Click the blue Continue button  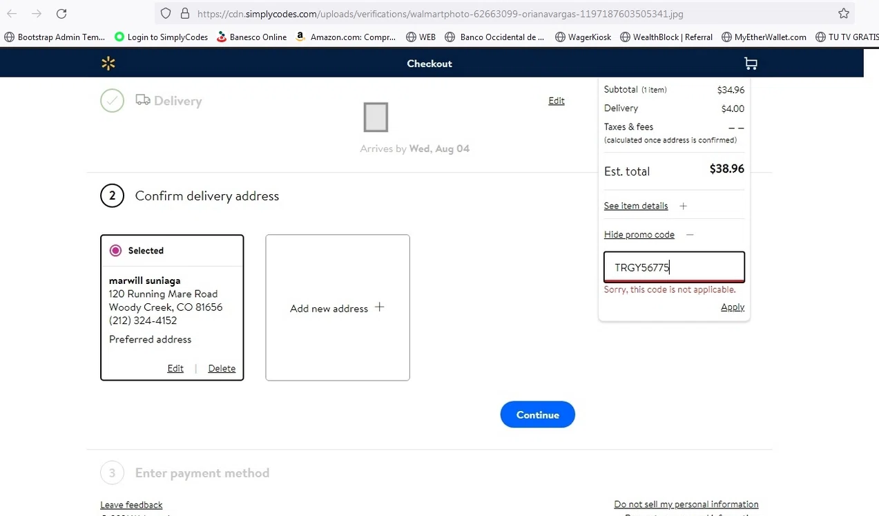(538, 414)
